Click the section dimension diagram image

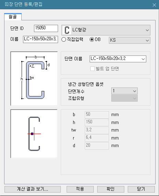point(34,79)
